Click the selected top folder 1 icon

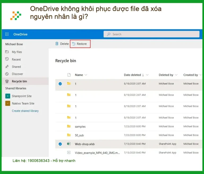coord(69,84)
